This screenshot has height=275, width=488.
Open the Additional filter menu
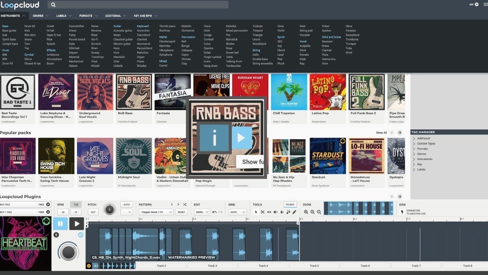click(x=116, y=16)
